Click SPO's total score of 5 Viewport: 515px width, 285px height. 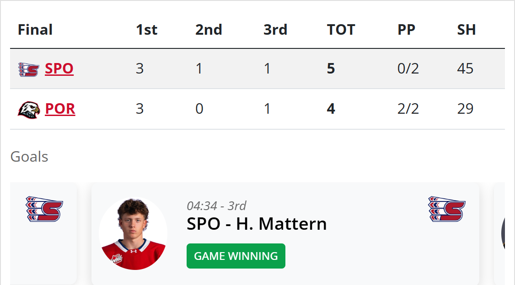click(331, 69)
